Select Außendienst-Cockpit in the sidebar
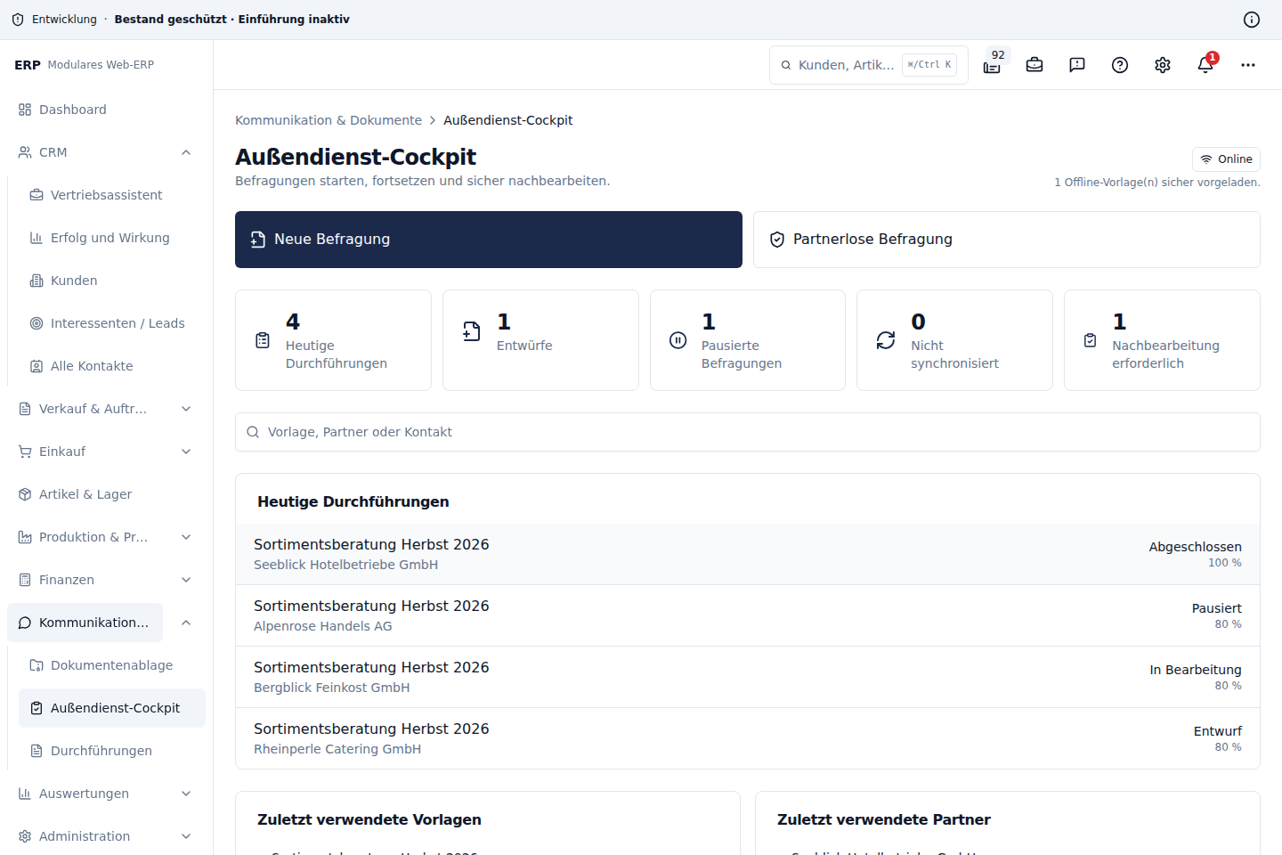The width and height of the screenshot is (1282, 855). tap(112, 708)
